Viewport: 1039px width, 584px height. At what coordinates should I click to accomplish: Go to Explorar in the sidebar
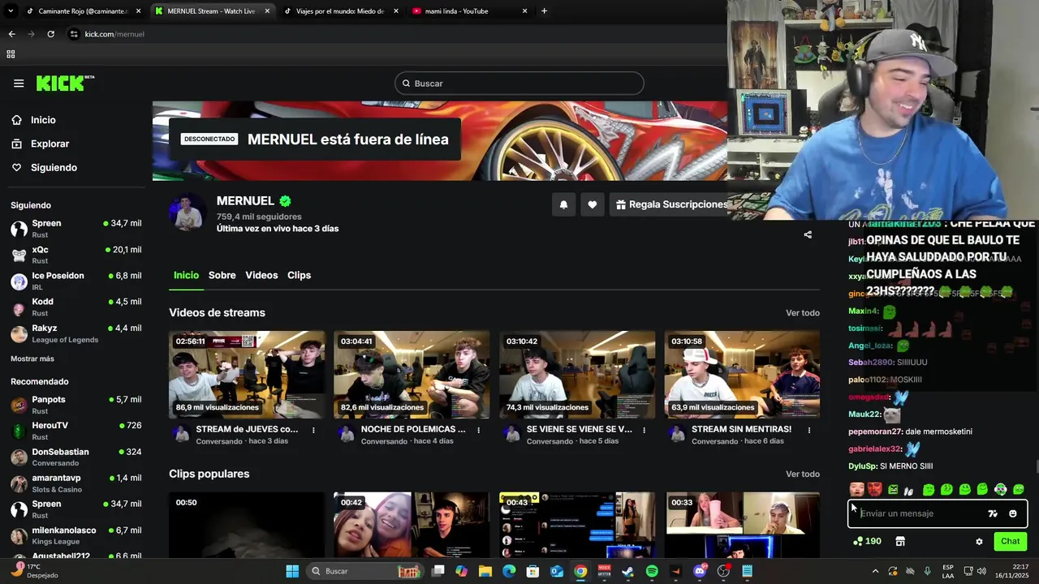pyautogui.click(x=49, y=144)
